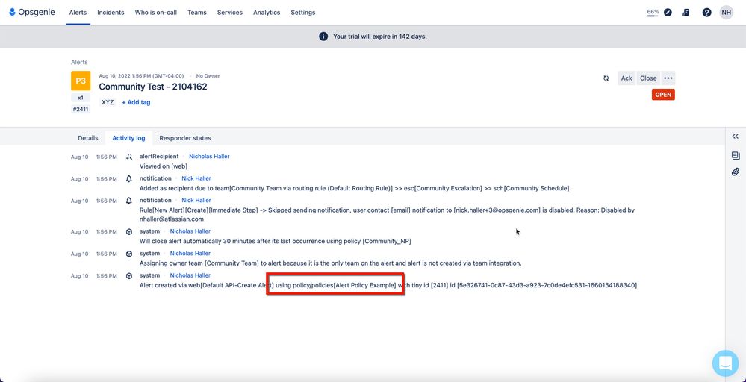The image size is (746, 382).
Task: Open the Alerts menu tab
Action: [78, 13]
